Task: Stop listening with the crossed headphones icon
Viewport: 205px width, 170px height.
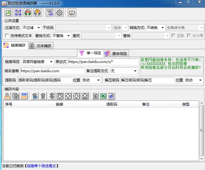Action: coord(37,13)
